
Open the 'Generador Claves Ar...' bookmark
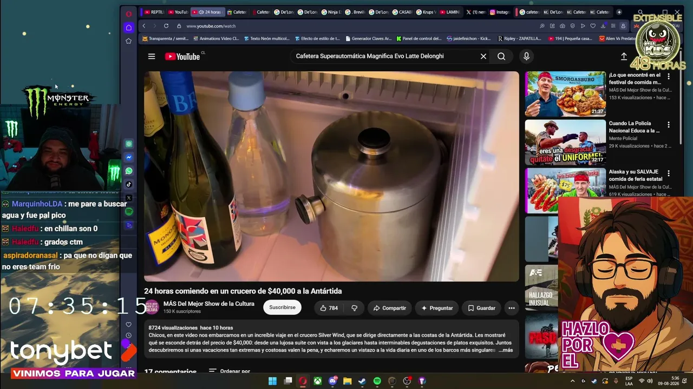click(368, 38)
